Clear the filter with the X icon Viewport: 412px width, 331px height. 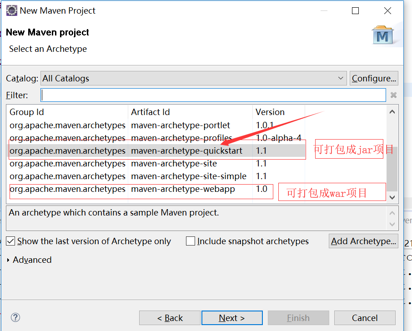[393, 95]
